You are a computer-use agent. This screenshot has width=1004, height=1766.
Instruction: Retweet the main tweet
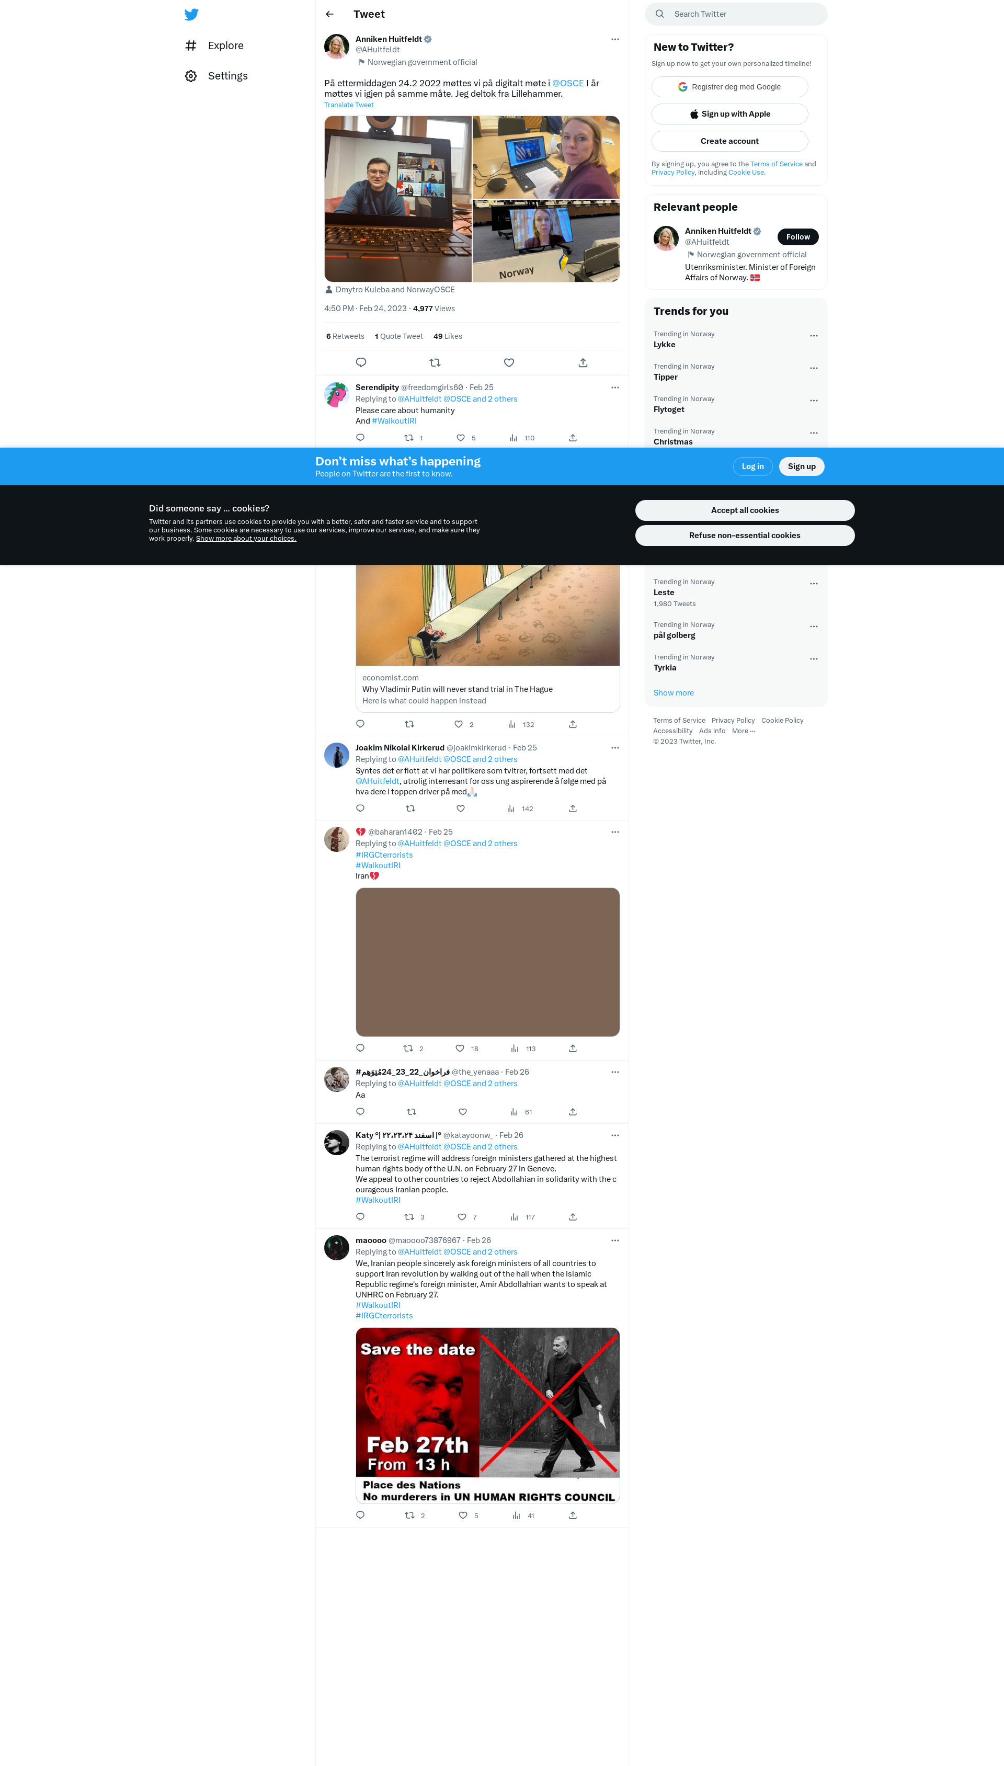(x=435, y=363)
